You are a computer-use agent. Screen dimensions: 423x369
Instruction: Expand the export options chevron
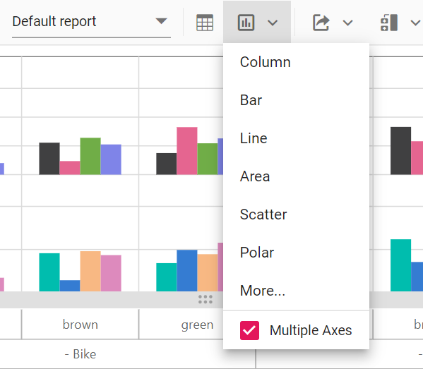coord(347,23)
